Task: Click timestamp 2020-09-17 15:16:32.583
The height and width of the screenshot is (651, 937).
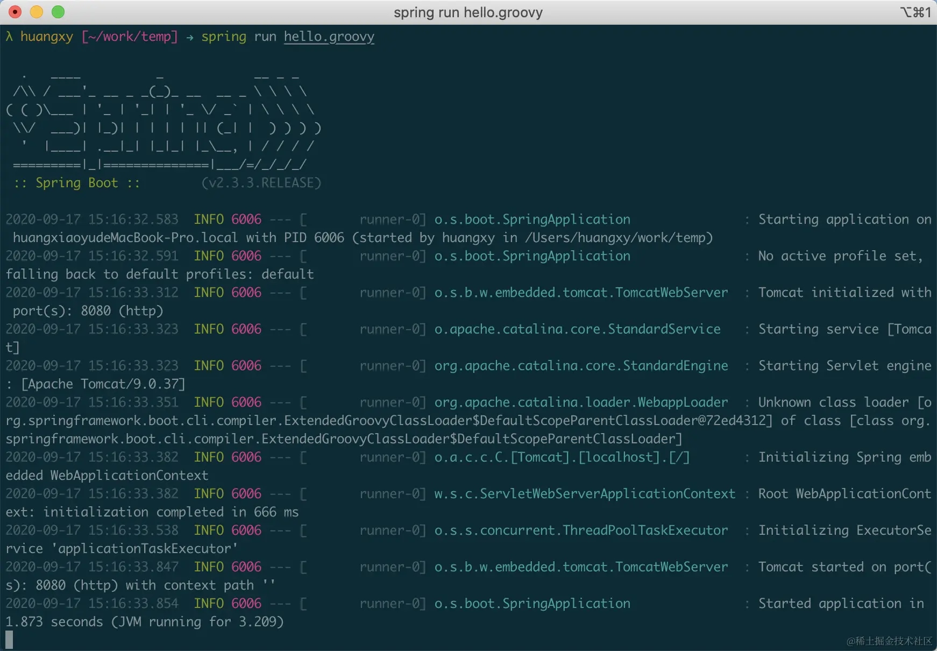Action: point(92,220)
